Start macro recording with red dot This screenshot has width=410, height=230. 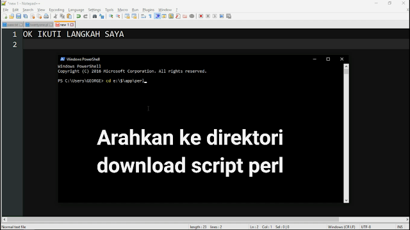point(201,16)
